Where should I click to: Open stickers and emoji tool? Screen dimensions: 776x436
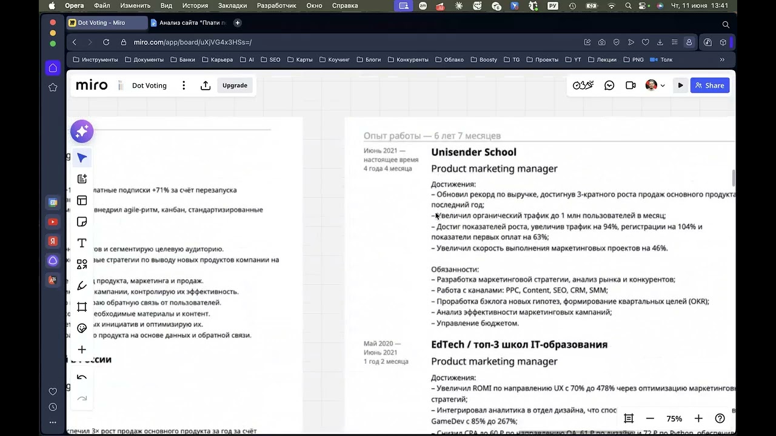(x=82, y=328)
